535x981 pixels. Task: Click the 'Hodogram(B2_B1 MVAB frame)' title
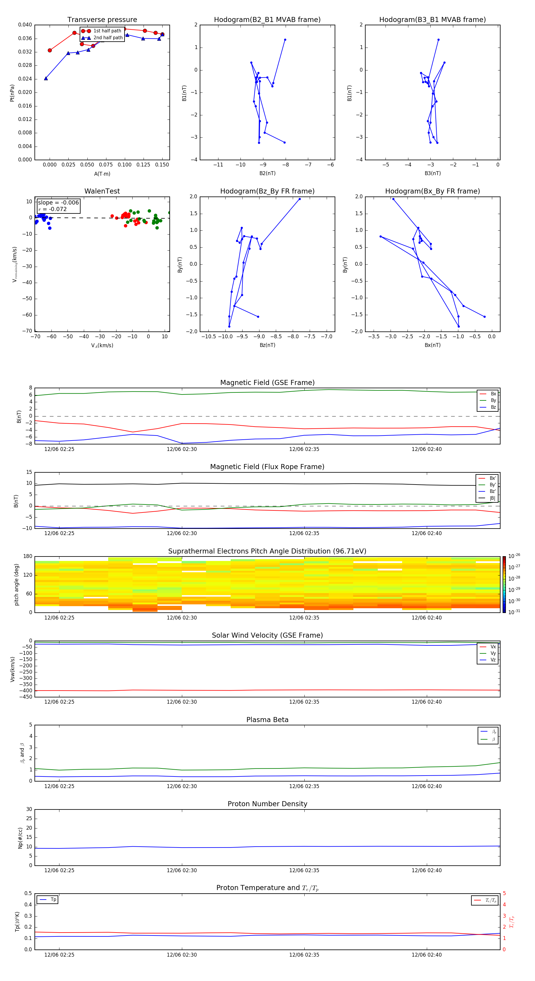267,20
